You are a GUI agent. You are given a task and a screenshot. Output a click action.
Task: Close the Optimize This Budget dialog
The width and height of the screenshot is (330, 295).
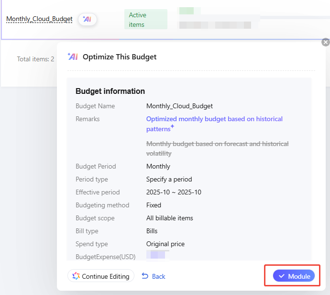pos(326,42)
